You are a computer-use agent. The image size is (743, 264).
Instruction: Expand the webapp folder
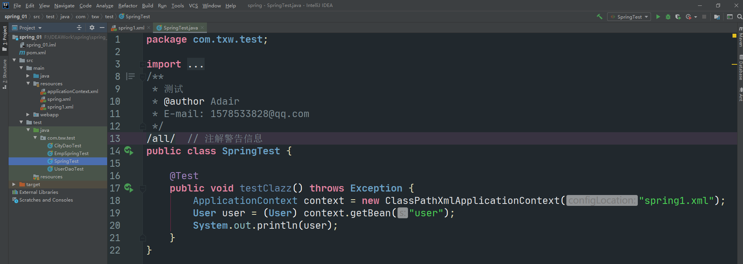(x=28, y=114)
